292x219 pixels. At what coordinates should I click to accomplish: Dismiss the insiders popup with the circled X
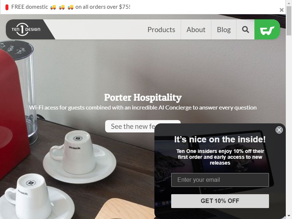pos(279,130)
